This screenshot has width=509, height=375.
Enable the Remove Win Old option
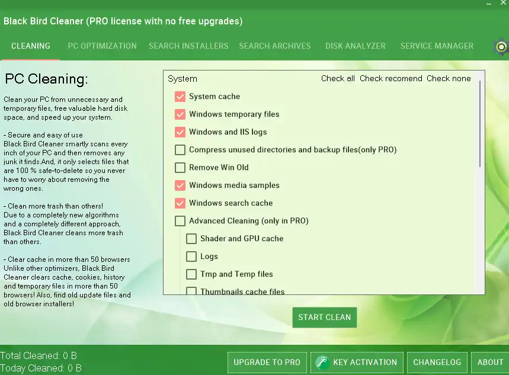(x=180, y=168)
